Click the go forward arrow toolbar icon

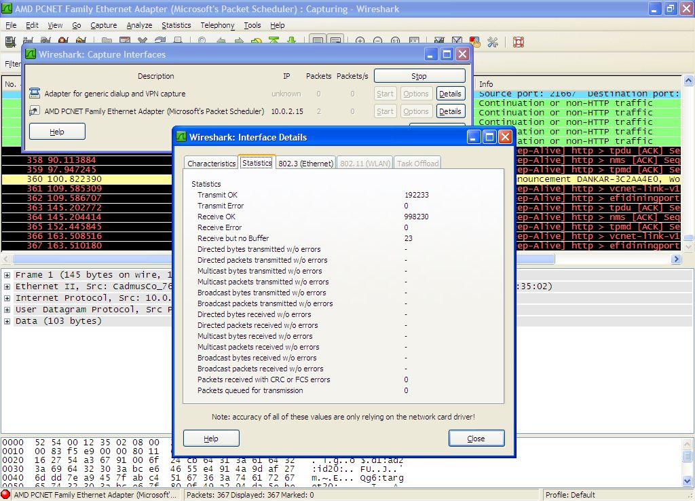[x=238, y=41]
